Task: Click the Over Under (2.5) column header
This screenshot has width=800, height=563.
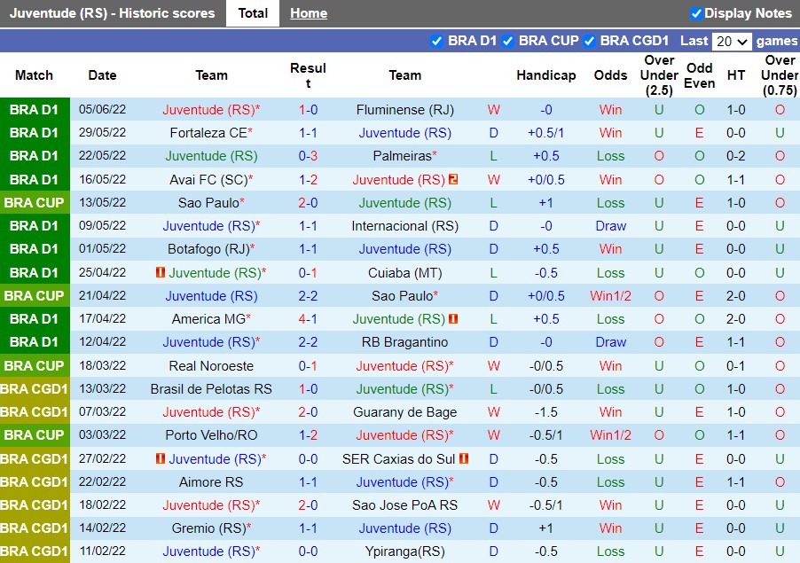Action: pyautogui.click(x=659, y=75)
